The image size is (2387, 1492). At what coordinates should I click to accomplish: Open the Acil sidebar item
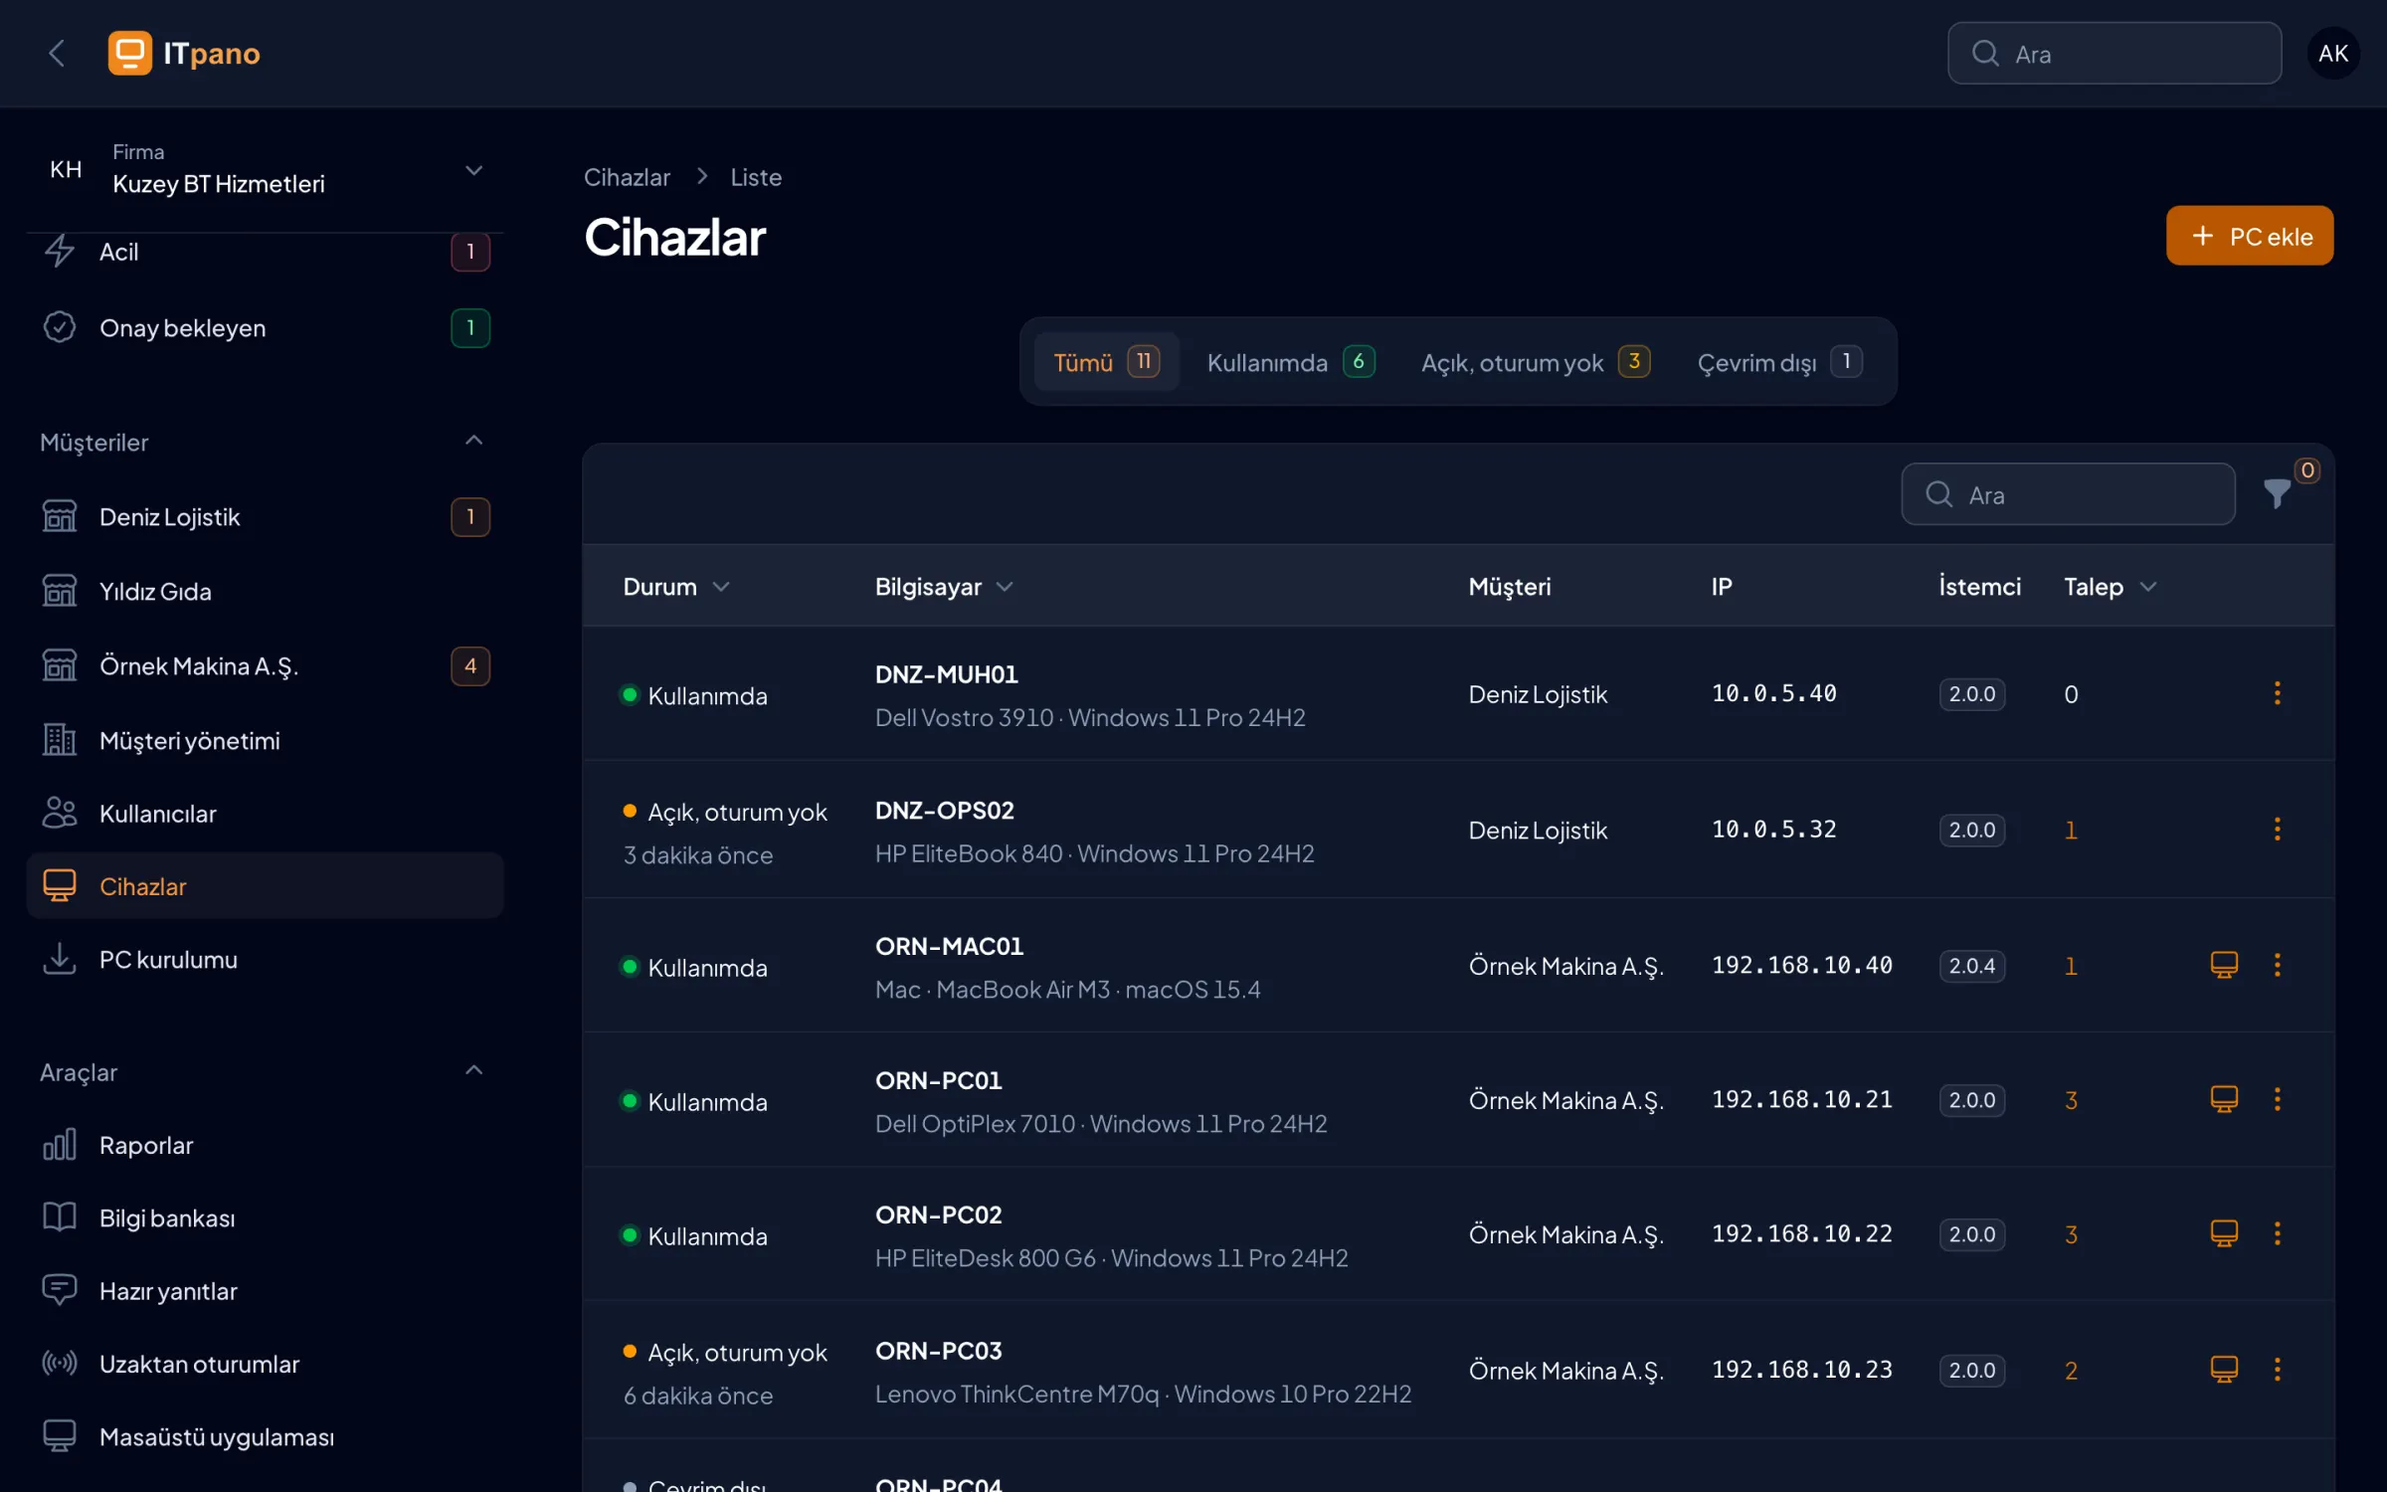click(x=265, y=253)
